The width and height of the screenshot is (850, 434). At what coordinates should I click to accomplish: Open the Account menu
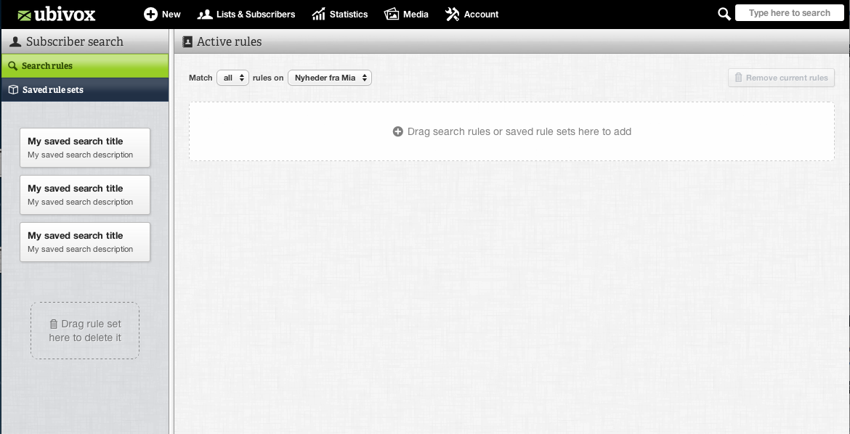[x=471, y=14]
